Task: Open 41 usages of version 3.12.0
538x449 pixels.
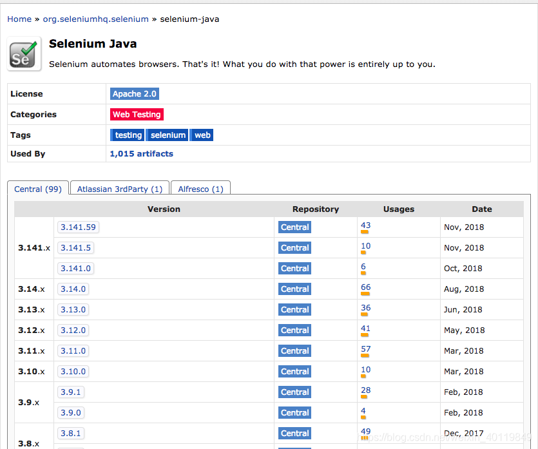Action: [366, 329]
